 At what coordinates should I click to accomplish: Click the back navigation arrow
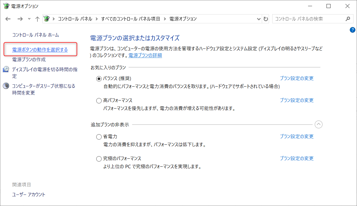point(8,19)
